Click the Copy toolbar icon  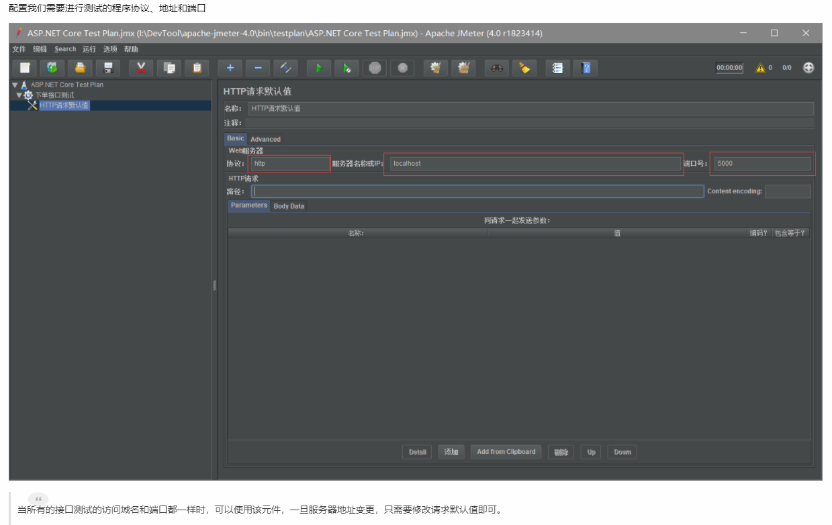pyautogui.click(x=169, y=68)
